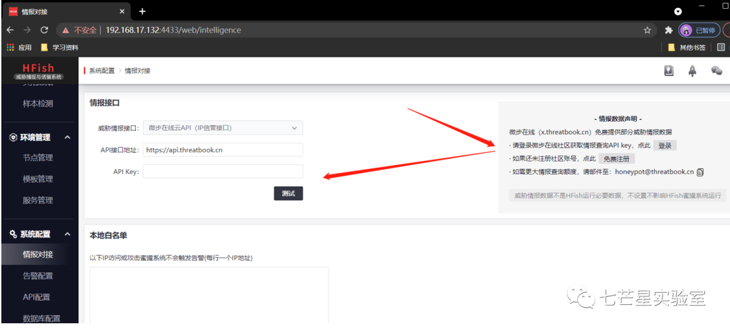Click the 测试 button
This screenshot has height=330, width=730.
(x=288, y=193)
